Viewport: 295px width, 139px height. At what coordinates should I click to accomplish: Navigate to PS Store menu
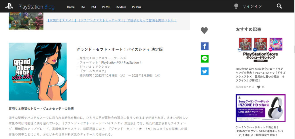[121, 7]
